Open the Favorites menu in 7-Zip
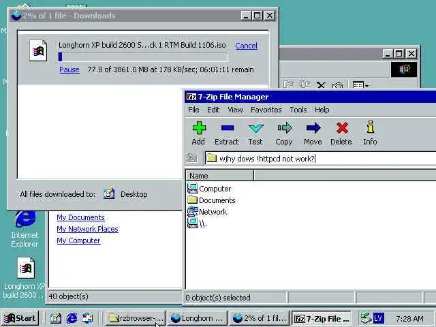 point(266,110)
